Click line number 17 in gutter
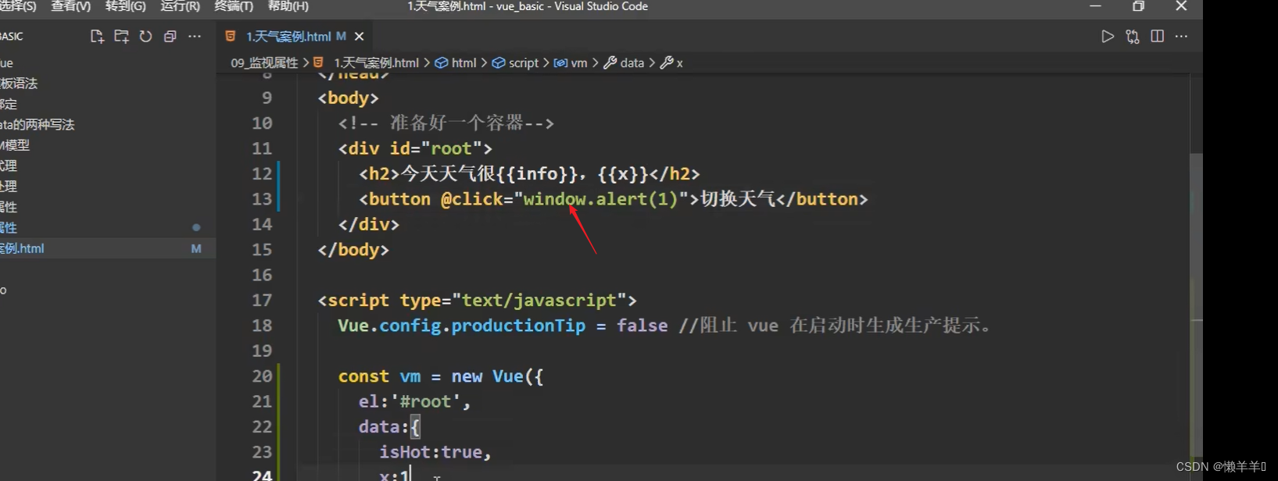Screen dimensions: 1278x481 coord(262,301)
